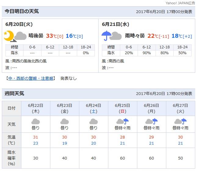Screen dimensions: 198x172
Task: Click June 25 cloud-with-umbrella icon
Action: click(122, 121)
